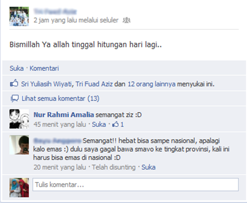This screenshot has width=247, height=203.
Task: Like Nur Rahmi Amalia's comment via Suka
Action: [x=99, y=124]
